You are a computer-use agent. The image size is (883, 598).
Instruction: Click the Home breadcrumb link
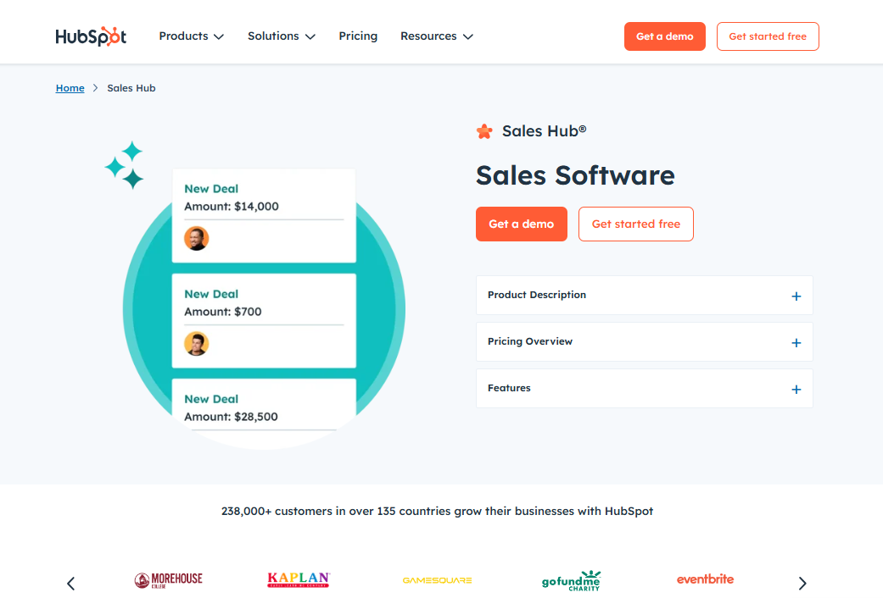[x=70, y=88]
